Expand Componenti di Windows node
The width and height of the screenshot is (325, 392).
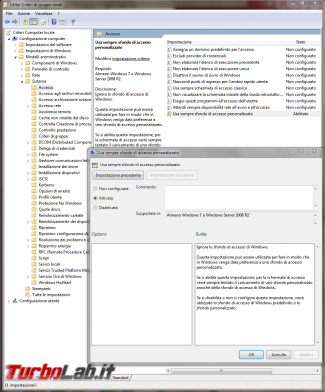tap(22, 63)
